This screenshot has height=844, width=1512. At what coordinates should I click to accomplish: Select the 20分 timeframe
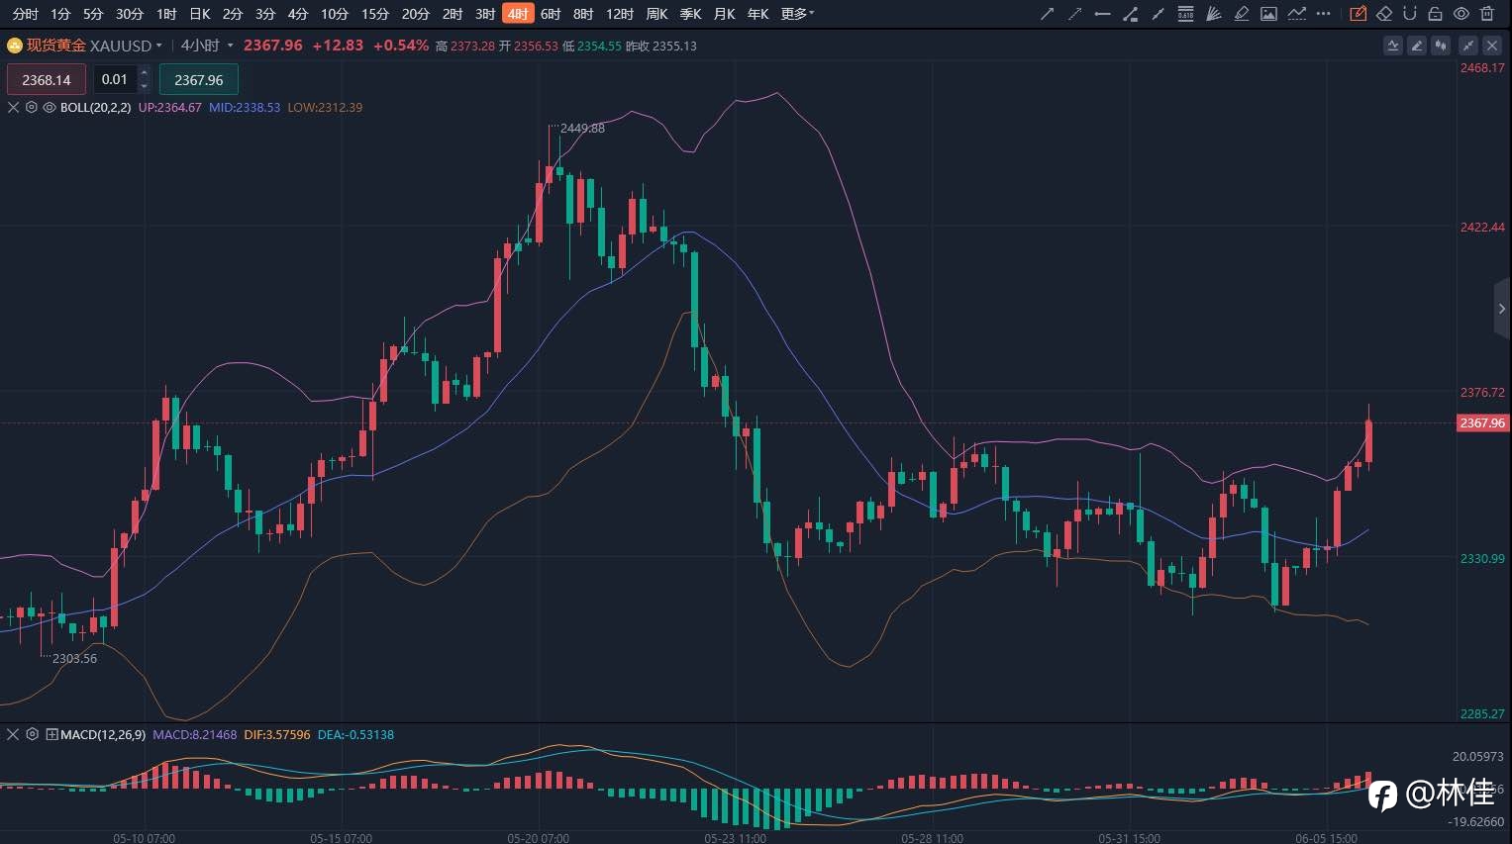pyautogui.click(x=416, y=14)
